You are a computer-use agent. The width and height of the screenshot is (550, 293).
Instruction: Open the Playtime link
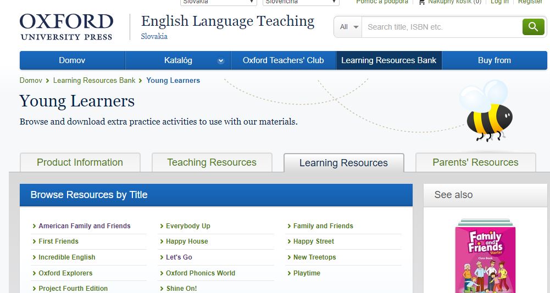click(307, 273)
